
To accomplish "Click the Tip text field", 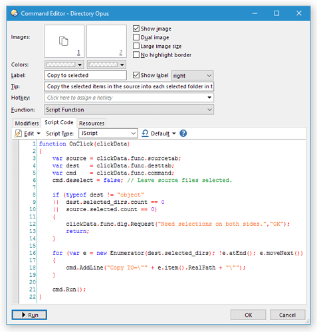I will coord(129,86).
